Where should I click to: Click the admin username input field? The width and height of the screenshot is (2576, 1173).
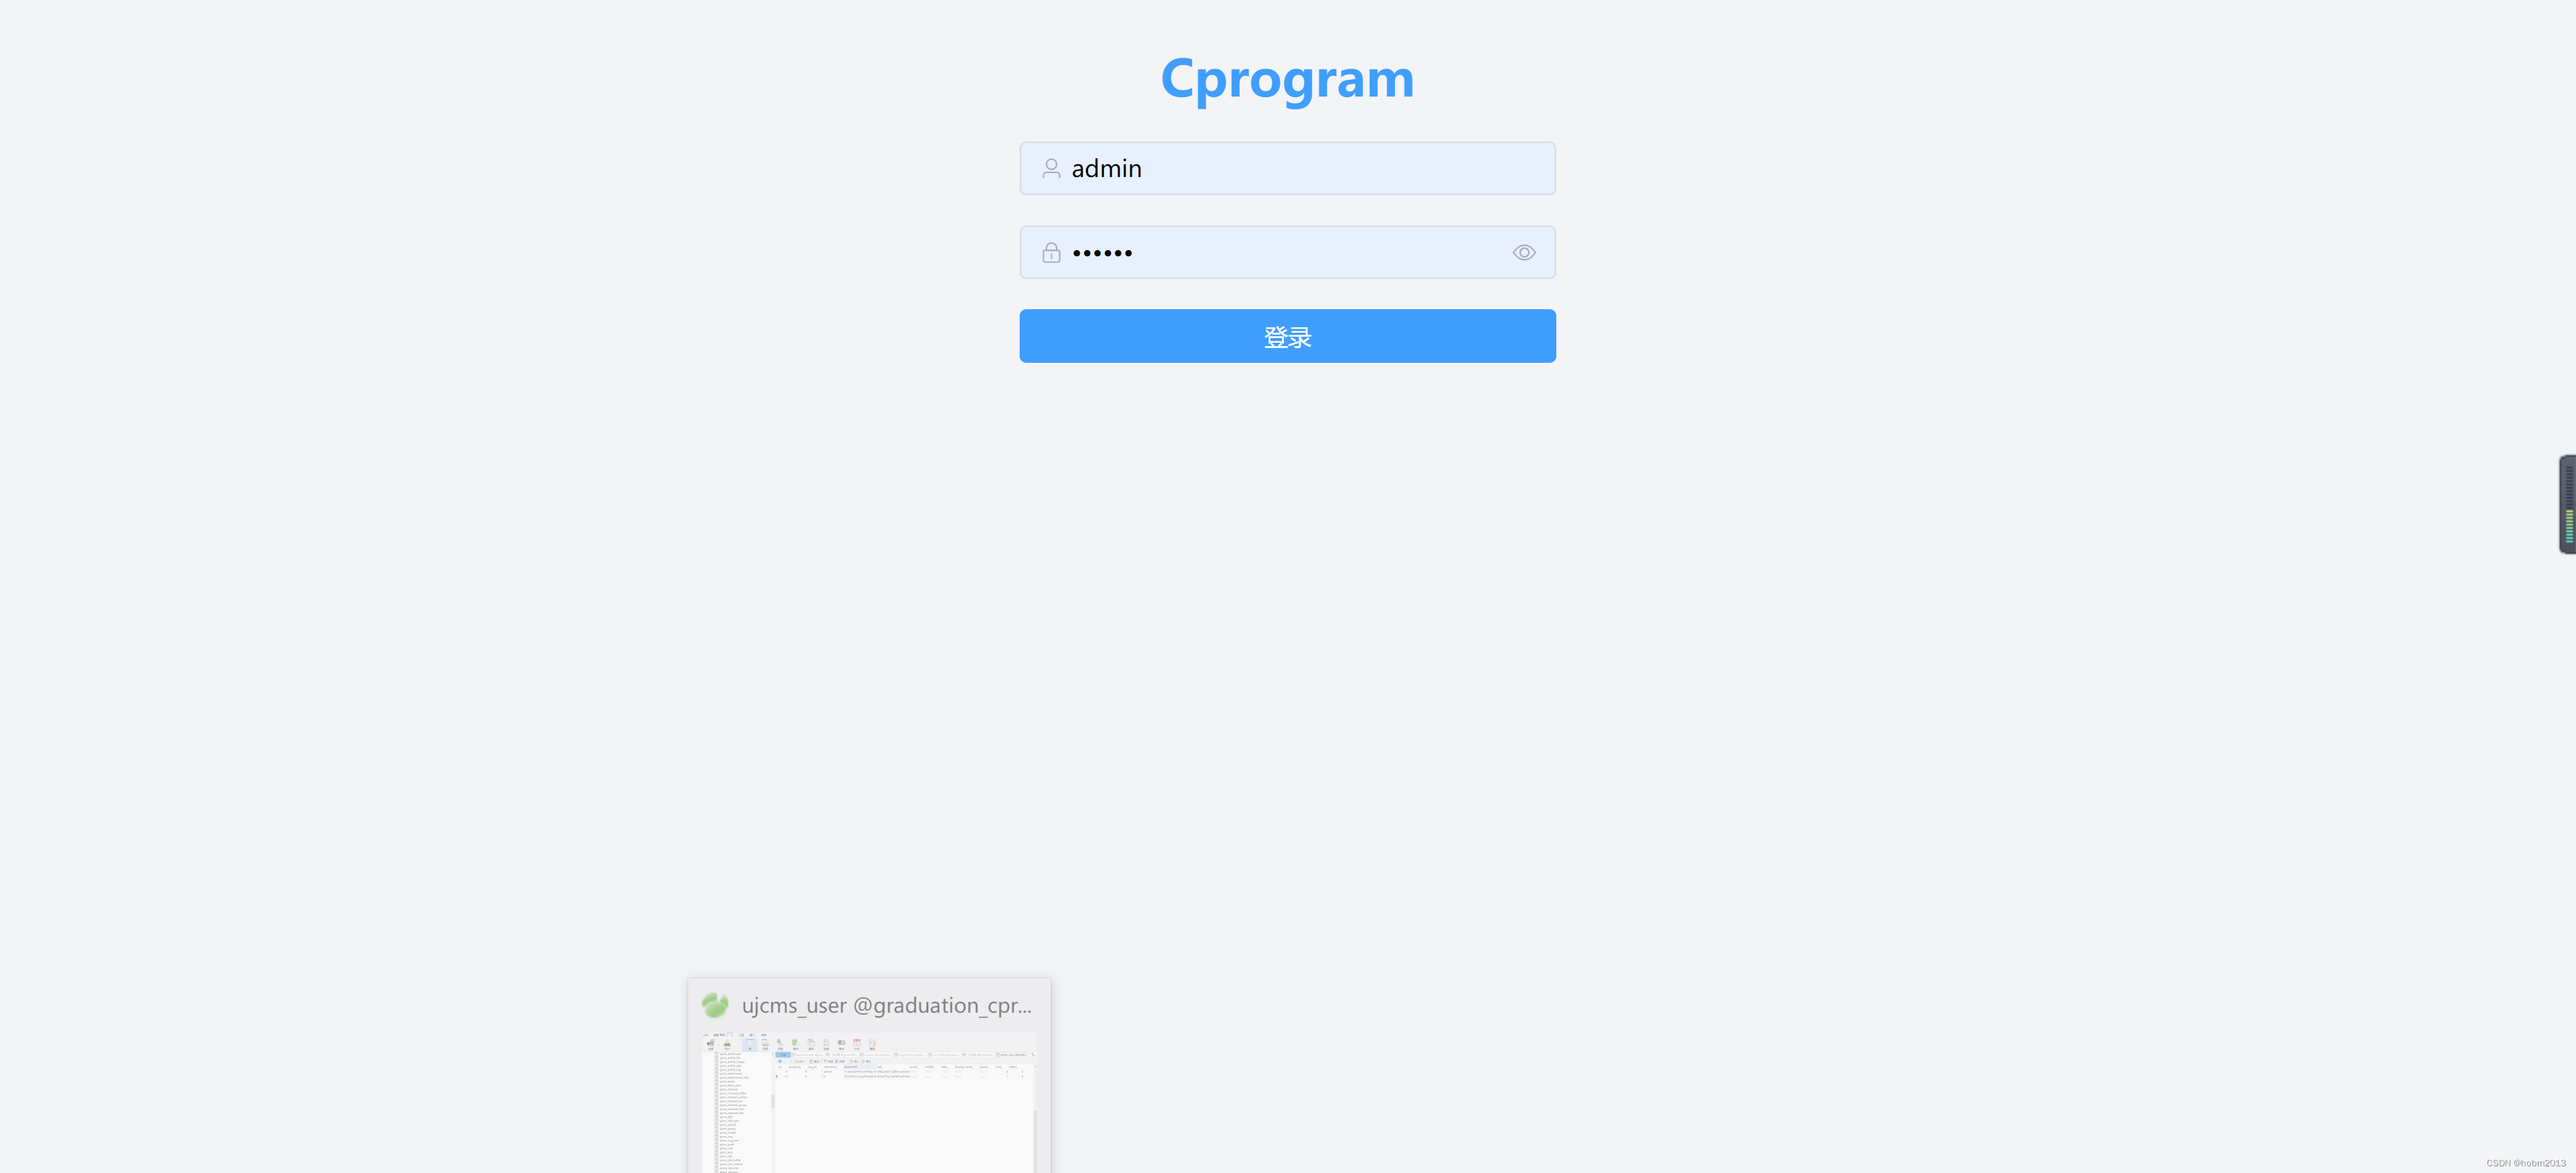pos(1287,168)
